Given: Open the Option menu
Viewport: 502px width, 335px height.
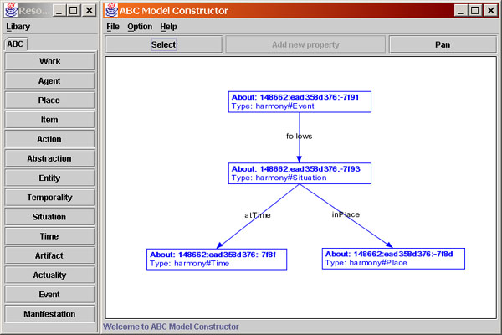Looking at the screenshot, I should (140, 27).
